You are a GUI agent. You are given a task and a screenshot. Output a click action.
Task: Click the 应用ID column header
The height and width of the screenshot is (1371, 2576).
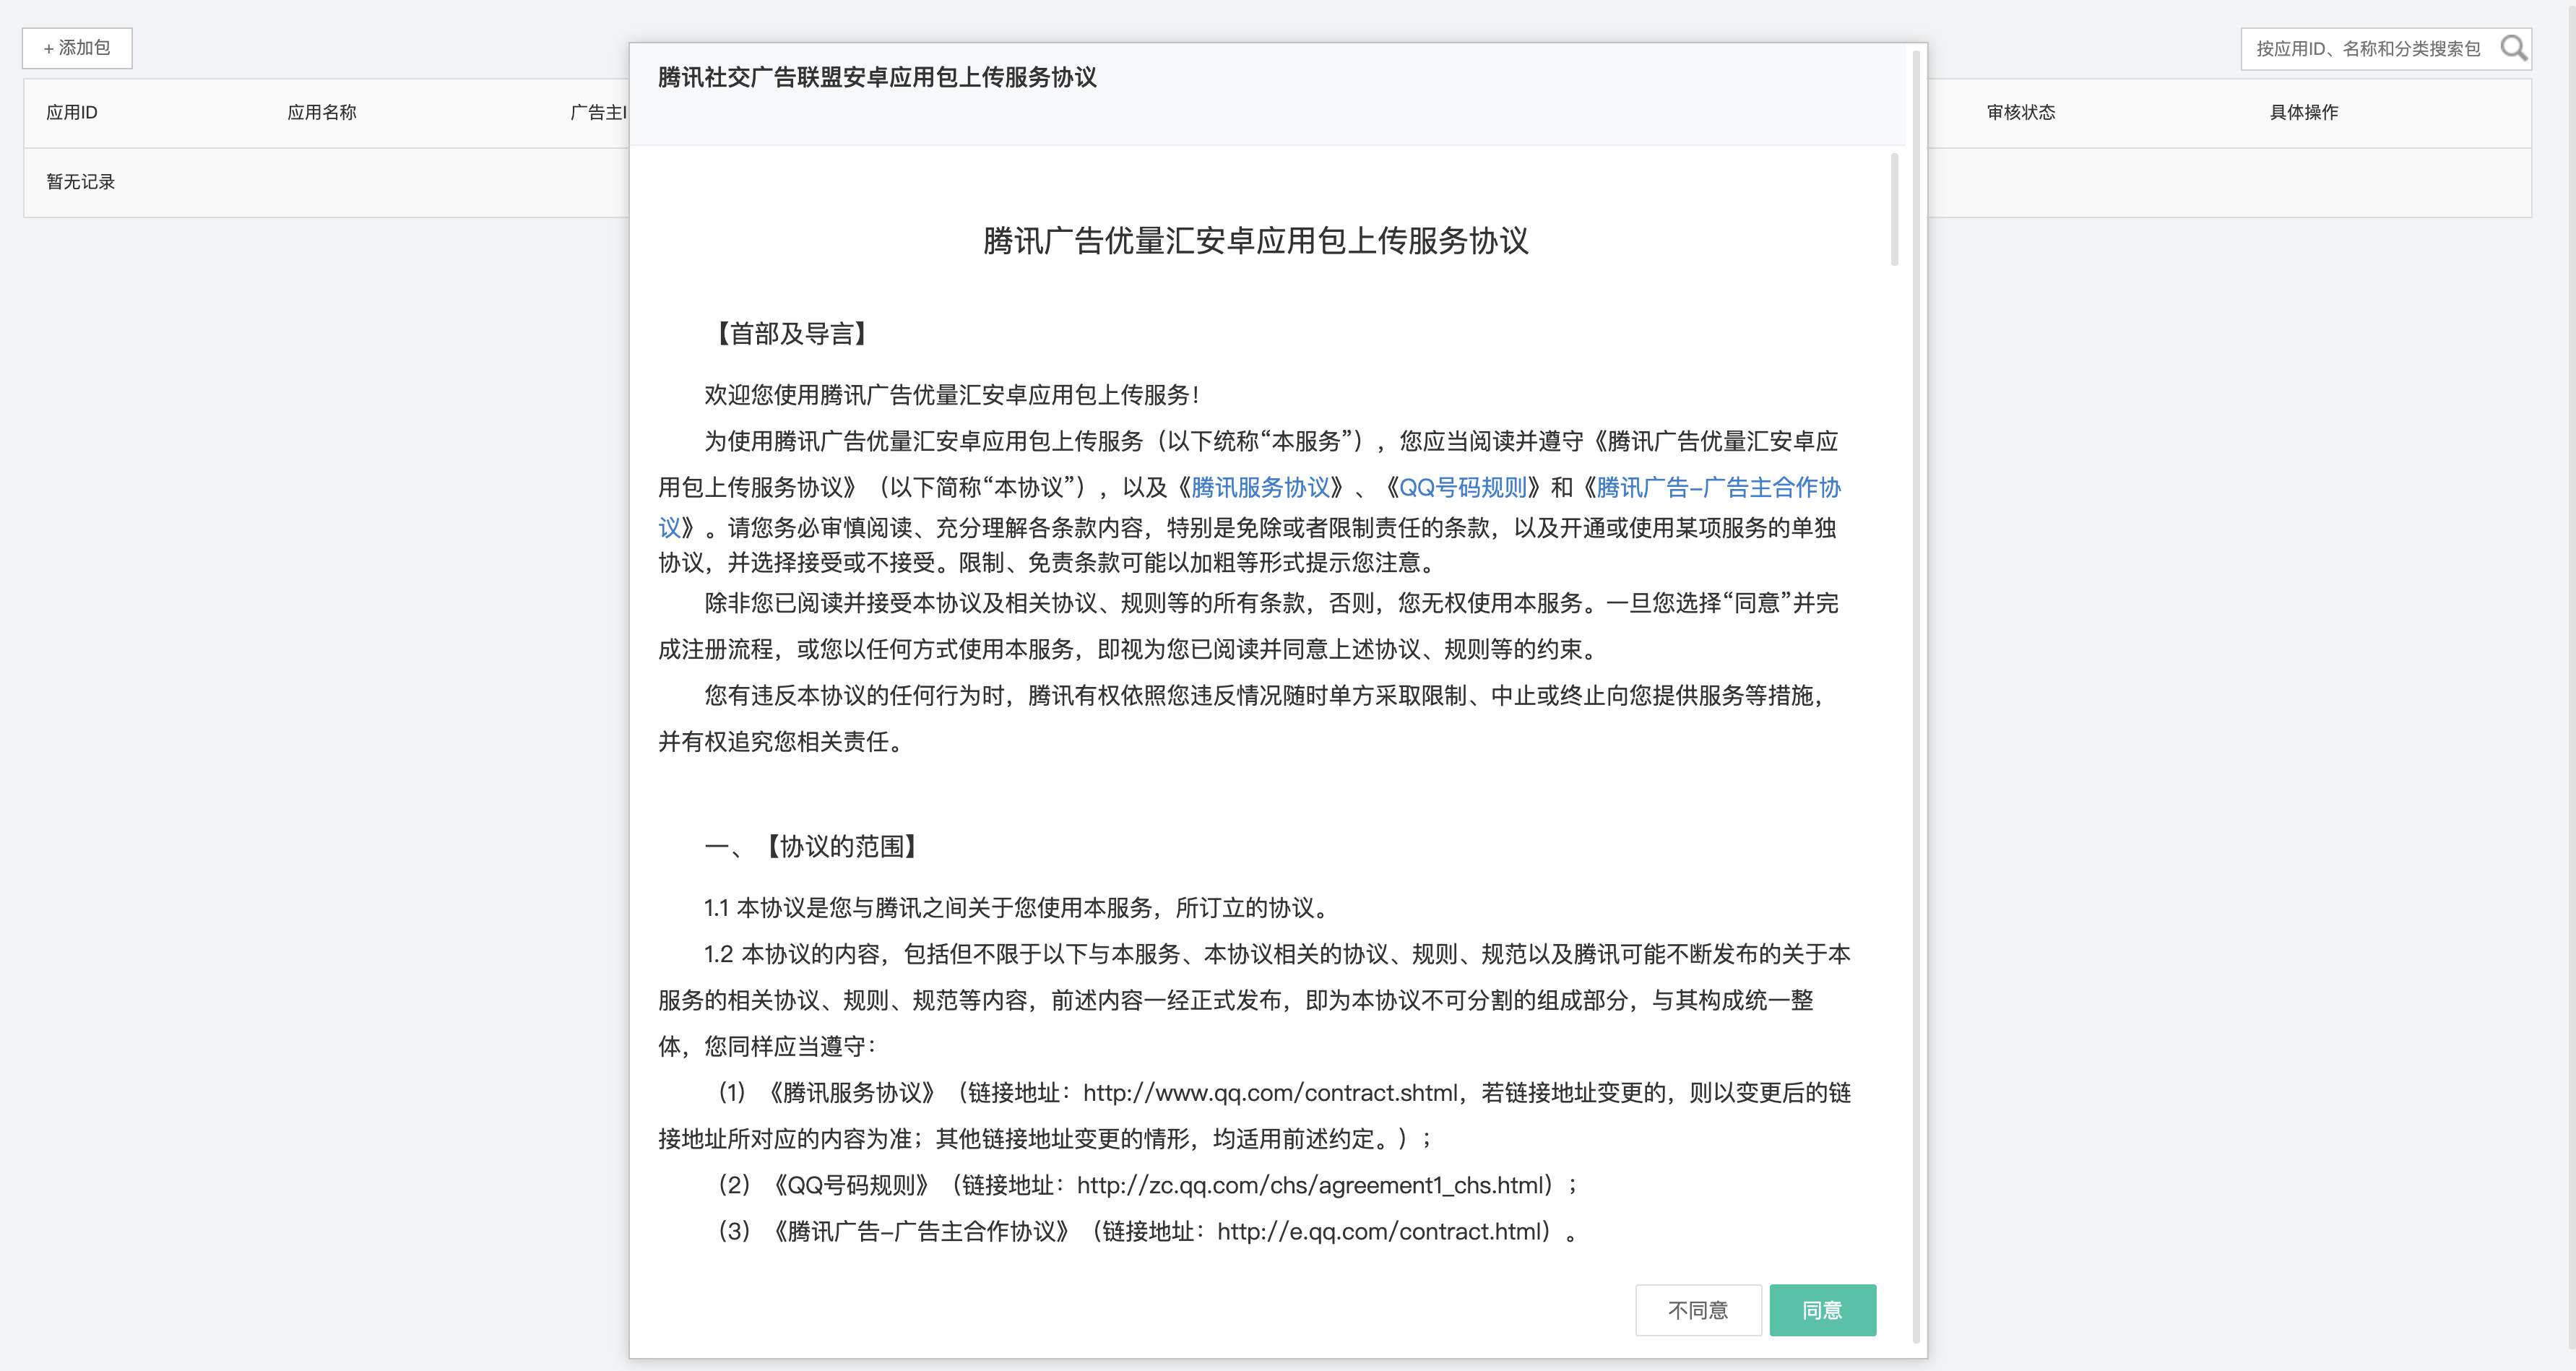[72, 113]
